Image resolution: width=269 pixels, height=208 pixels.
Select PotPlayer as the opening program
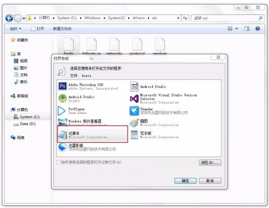tap(93, 111)
